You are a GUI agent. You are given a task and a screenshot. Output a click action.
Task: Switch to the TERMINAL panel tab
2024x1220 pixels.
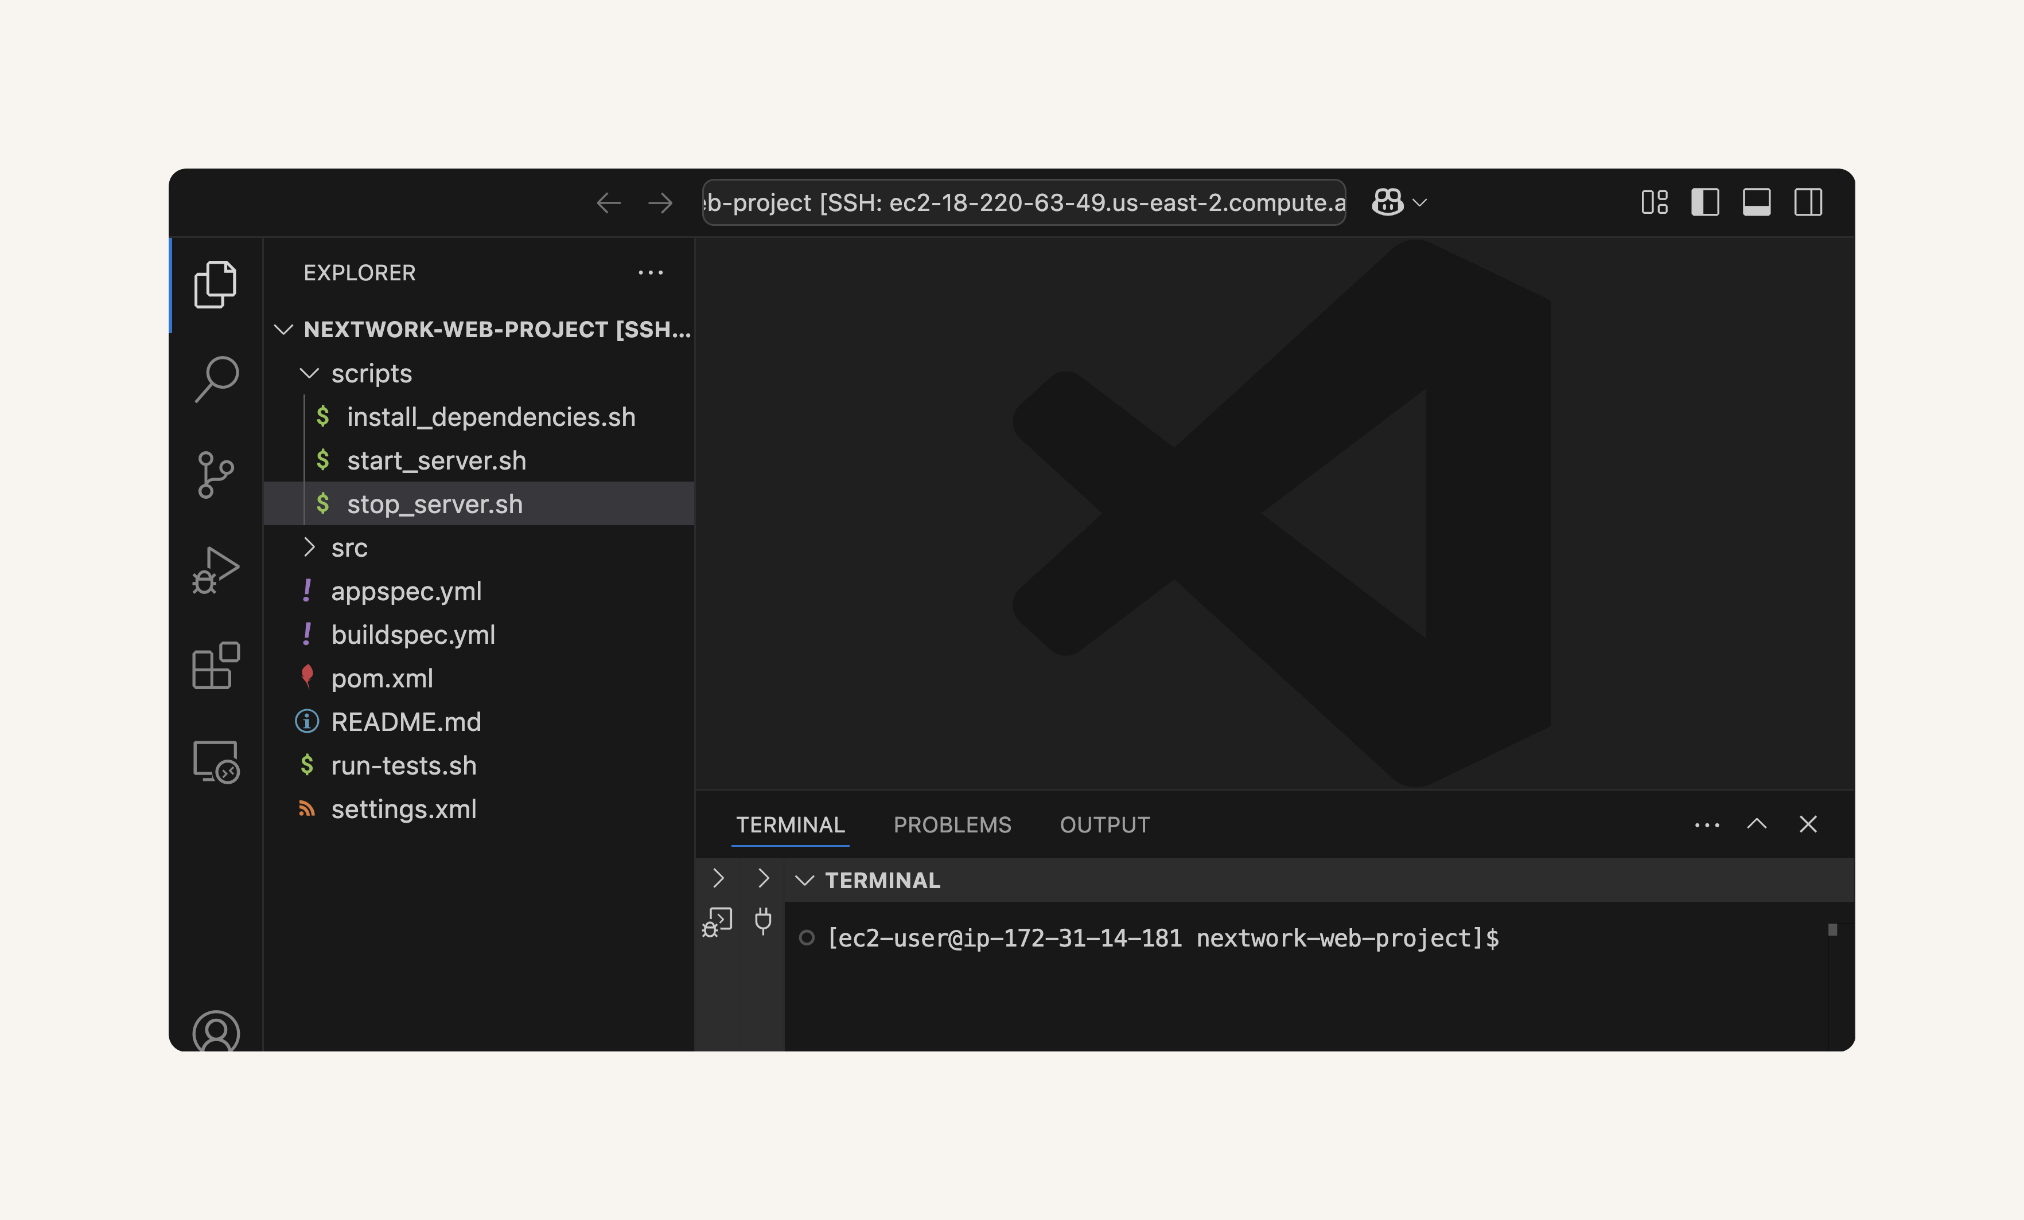[790, 824]
